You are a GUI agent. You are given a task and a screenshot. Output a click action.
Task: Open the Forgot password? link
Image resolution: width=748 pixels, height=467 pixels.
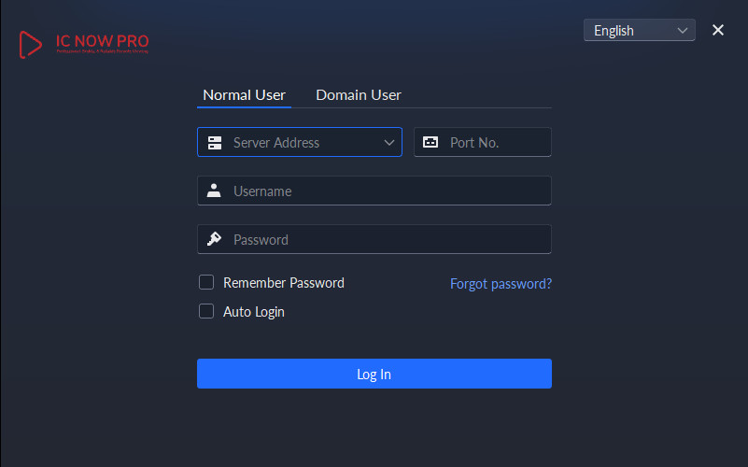click(501, 284)
